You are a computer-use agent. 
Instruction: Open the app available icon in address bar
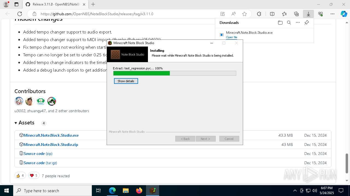pyautogui.click(x=223, y=14)
